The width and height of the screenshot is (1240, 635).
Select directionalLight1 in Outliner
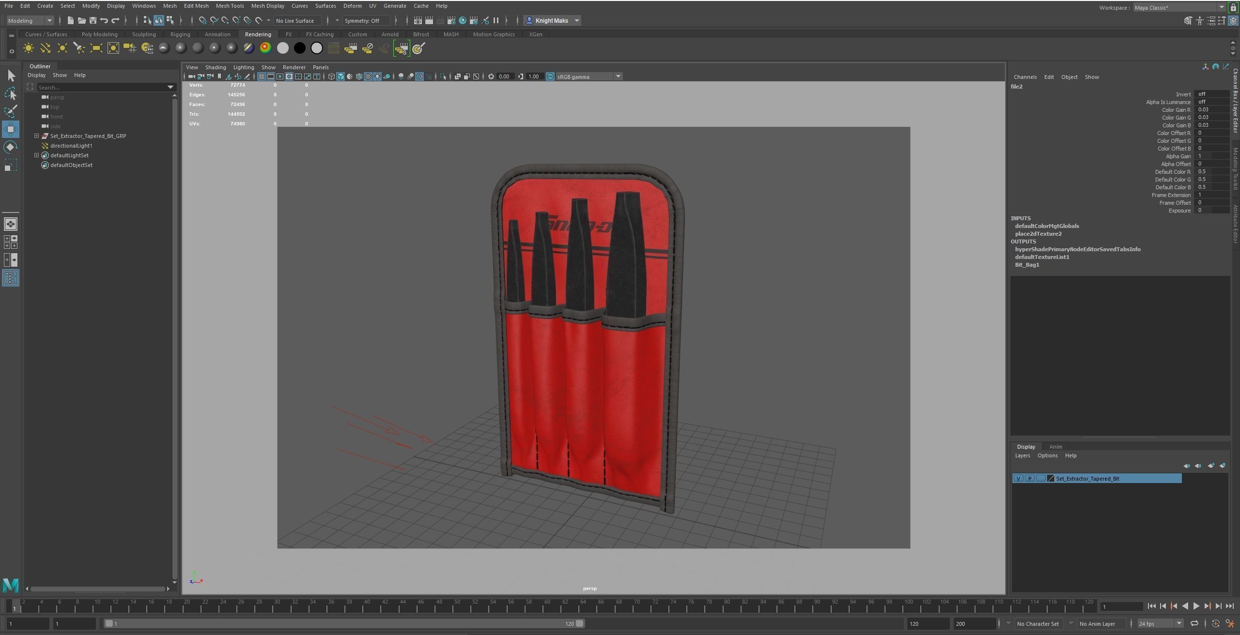[71, 146]
